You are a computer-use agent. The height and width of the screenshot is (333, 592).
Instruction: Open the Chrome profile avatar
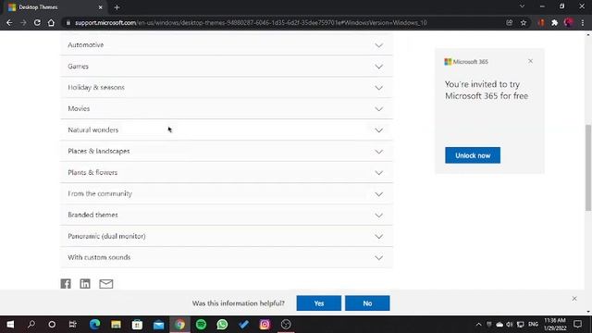(x=569, y=22)
